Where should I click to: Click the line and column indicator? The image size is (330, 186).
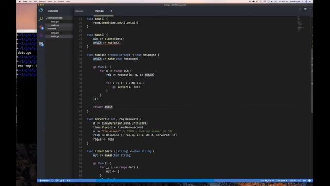point(268,181)
